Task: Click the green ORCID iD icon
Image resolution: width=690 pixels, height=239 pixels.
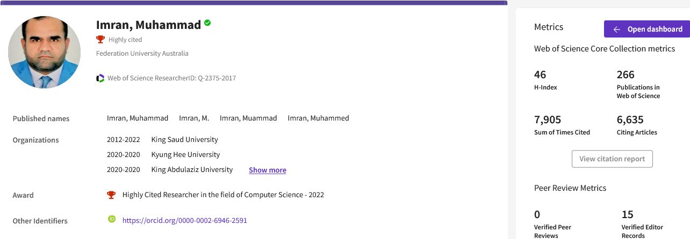Action: pos(112,219)
